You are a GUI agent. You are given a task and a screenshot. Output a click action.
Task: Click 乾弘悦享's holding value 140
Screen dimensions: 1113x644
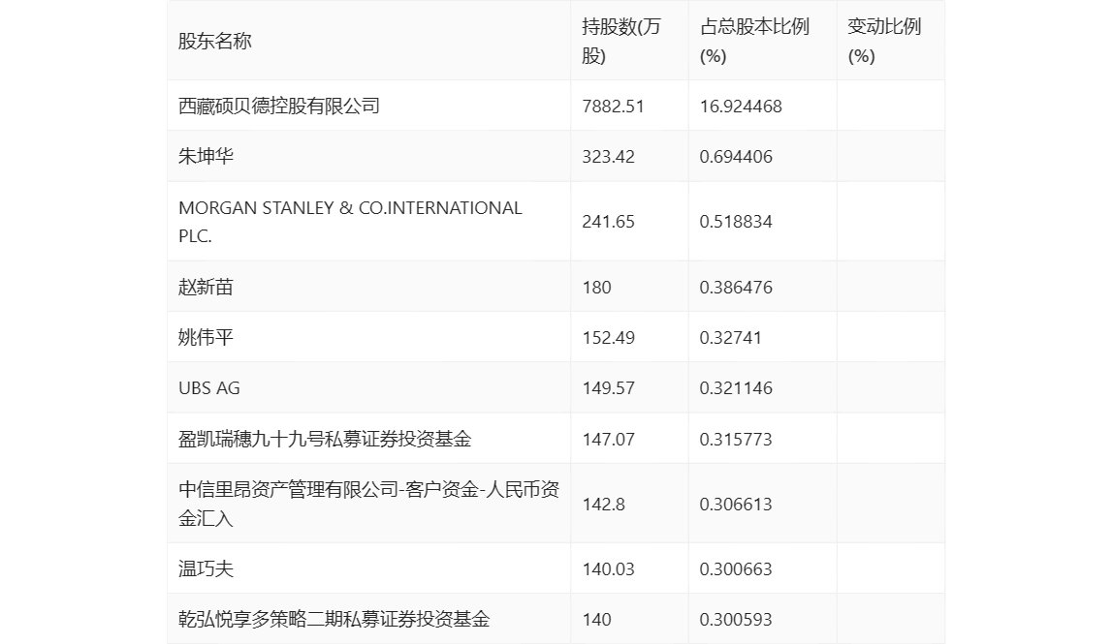[x=597, y=620]
